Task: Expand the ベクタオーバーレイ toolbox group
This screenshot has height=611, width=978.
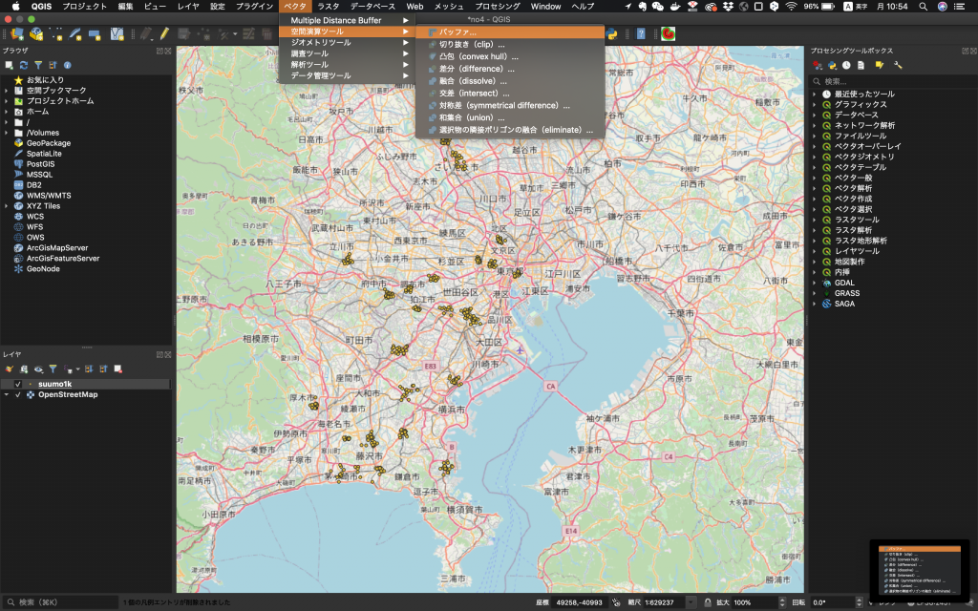Action: point(814,146)
